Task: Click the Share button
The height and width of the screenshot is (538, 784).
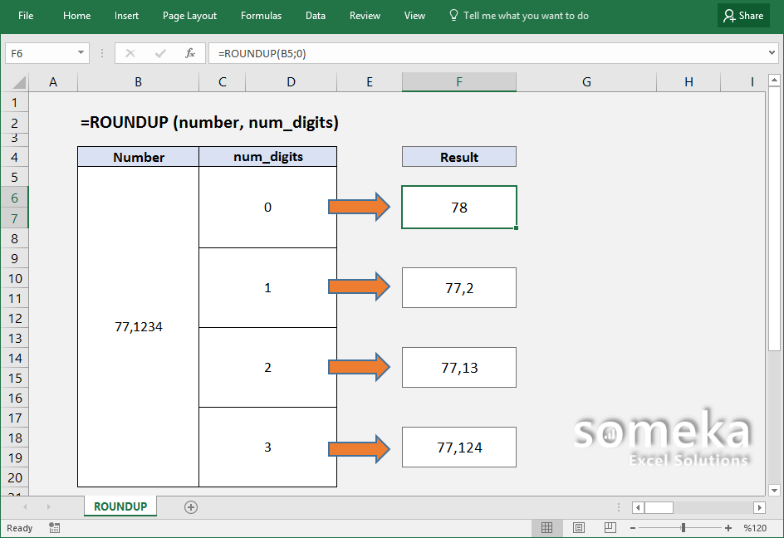Action: point(742,15)
